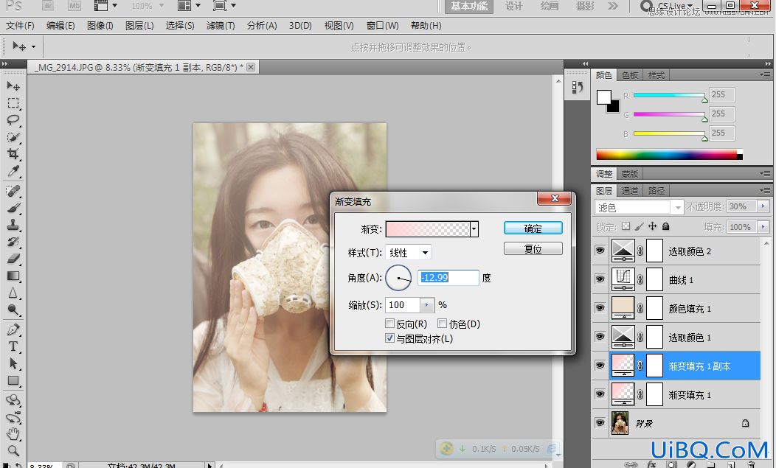The width and height of the screenshot is (776, 468).
Task: Select the Gradient tool
Action: [x=13, y=276]
